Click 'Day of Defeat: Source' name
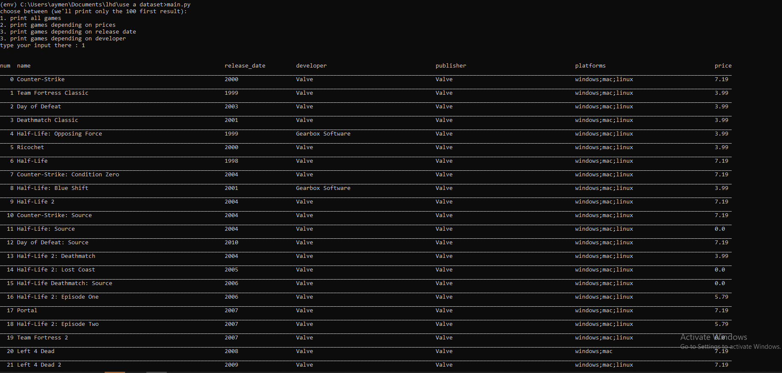Screen dimensions: 782x373 pyautogui.click(x=53, y=243)
